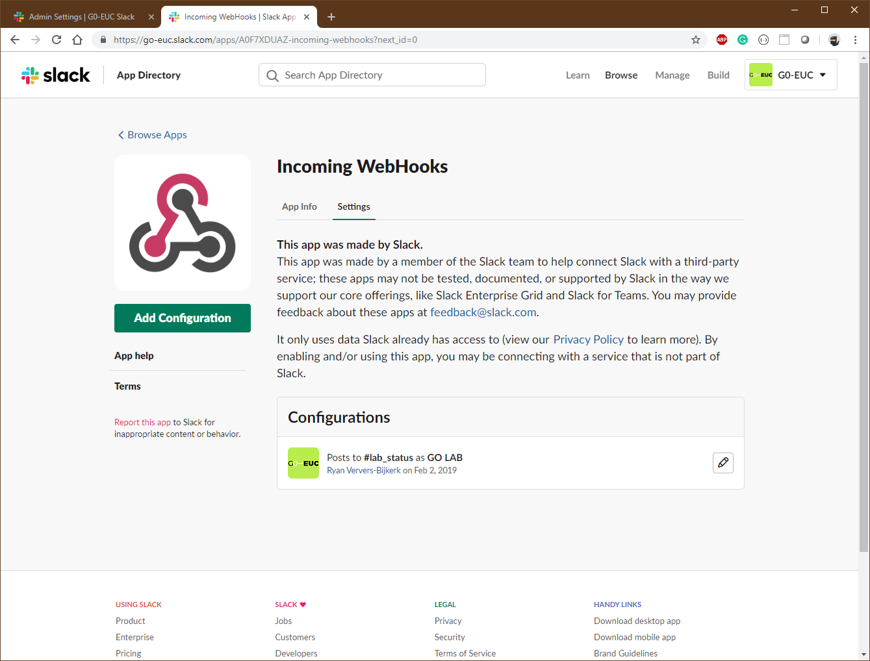Go to browser home page icon
The width and height of the screenshot is (870, 661).
click(77, 40)
